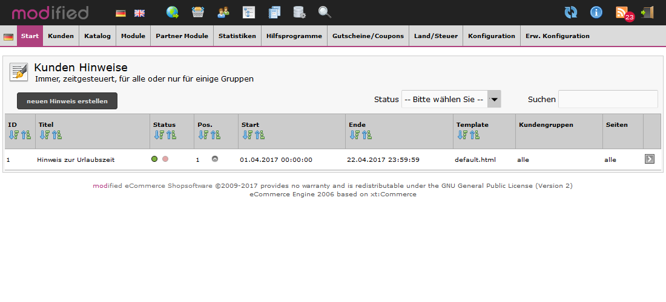The height and width of the screenshot is (302, 666).
Task: Open the Katalog menu
Action: (97, 36)
